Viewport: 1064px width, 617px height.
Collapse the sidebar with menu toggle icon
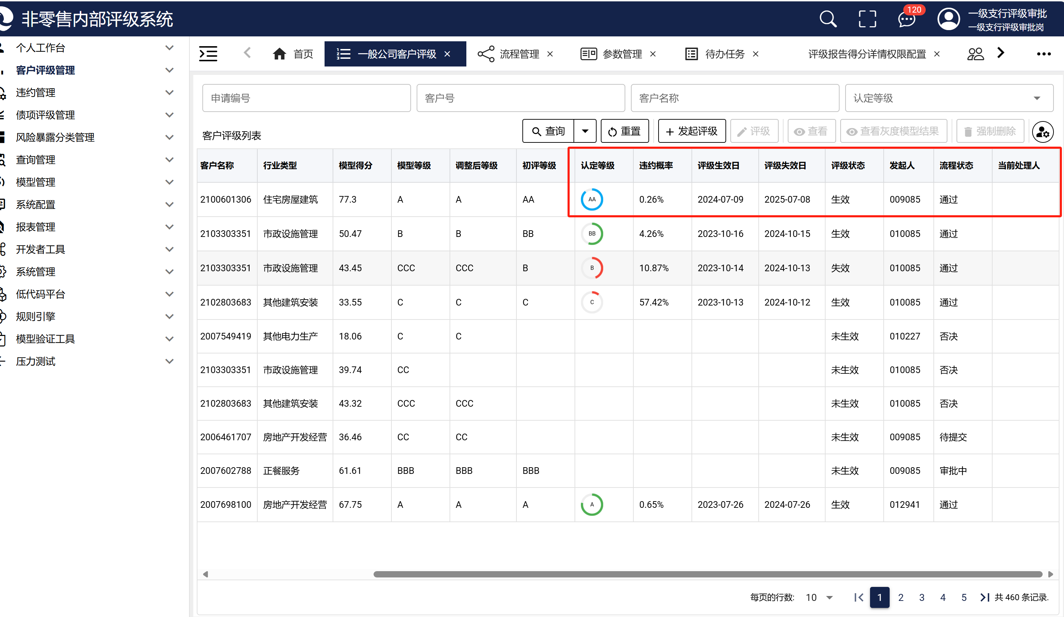pyautogui.click(x=208, y=54)
